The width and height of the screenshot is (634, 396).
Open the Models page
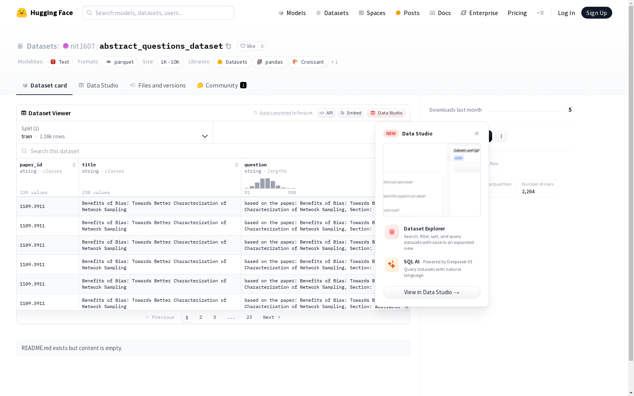click(292, 13)
